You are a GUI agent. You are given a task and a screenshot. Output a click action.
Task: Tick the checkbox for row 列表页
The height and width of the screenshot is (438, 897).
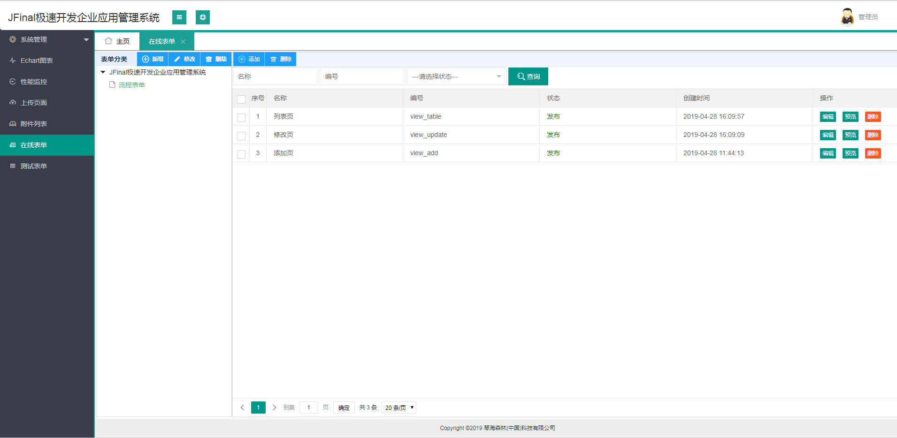pyautogui.click(x=241, y=117)
